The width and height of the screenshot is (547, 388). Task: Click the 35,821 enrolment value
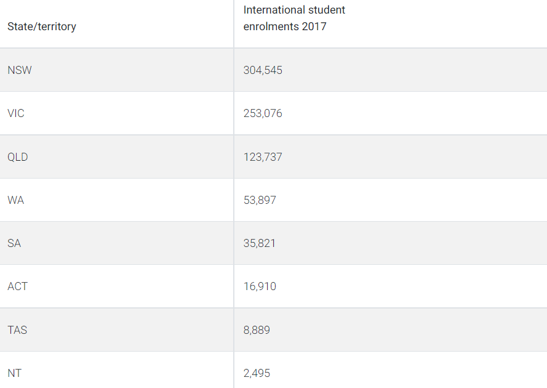pos(260,243)
